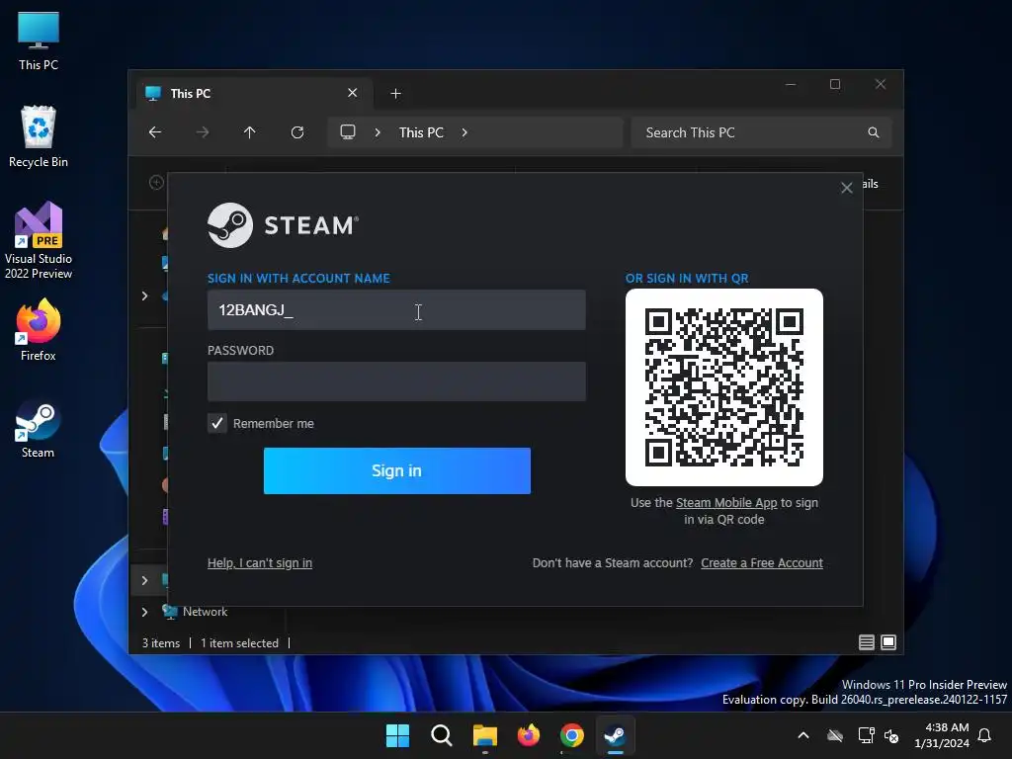Open Firefox from the taskbar

[x=529, y=735]
